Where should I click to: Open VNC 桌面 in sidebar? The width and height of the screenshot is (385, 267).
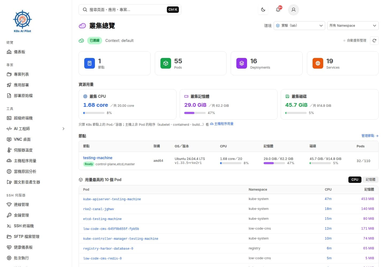36,139
